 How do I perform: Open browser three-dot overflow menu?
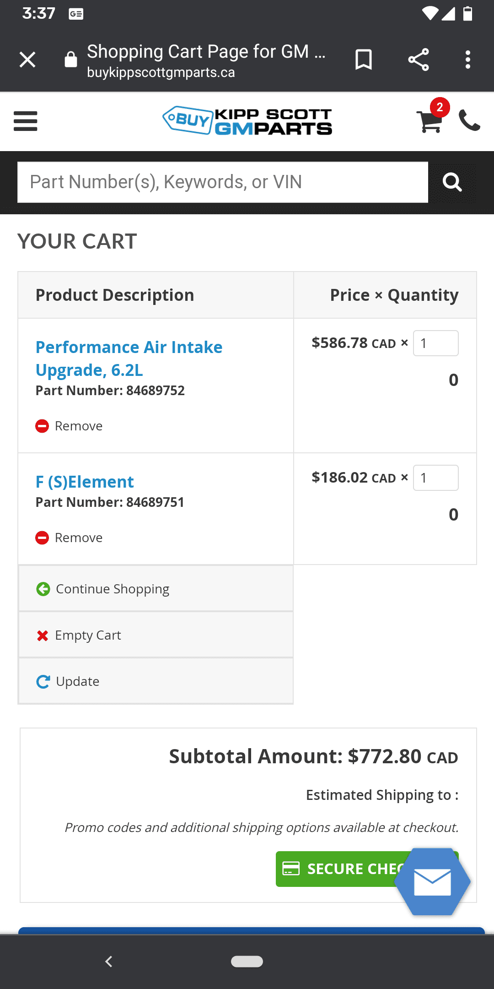[x=467, y=60]
